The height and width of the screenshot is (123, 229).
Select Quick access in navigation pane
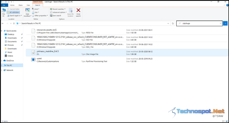(11, 31)
